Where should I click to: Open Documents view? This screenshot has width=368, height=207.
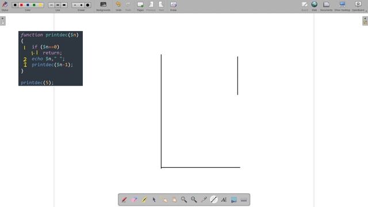(326, 6)
